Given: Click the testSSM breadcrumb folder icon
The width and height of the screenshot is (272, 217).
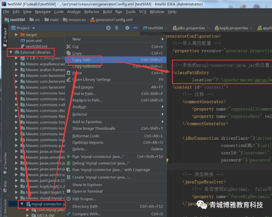Looking at the screenshot, I should tap(7, 20).
